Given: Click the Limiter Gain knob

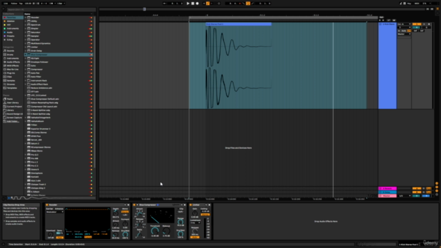Looking at the screenshot, I should [x=194, y=214].
